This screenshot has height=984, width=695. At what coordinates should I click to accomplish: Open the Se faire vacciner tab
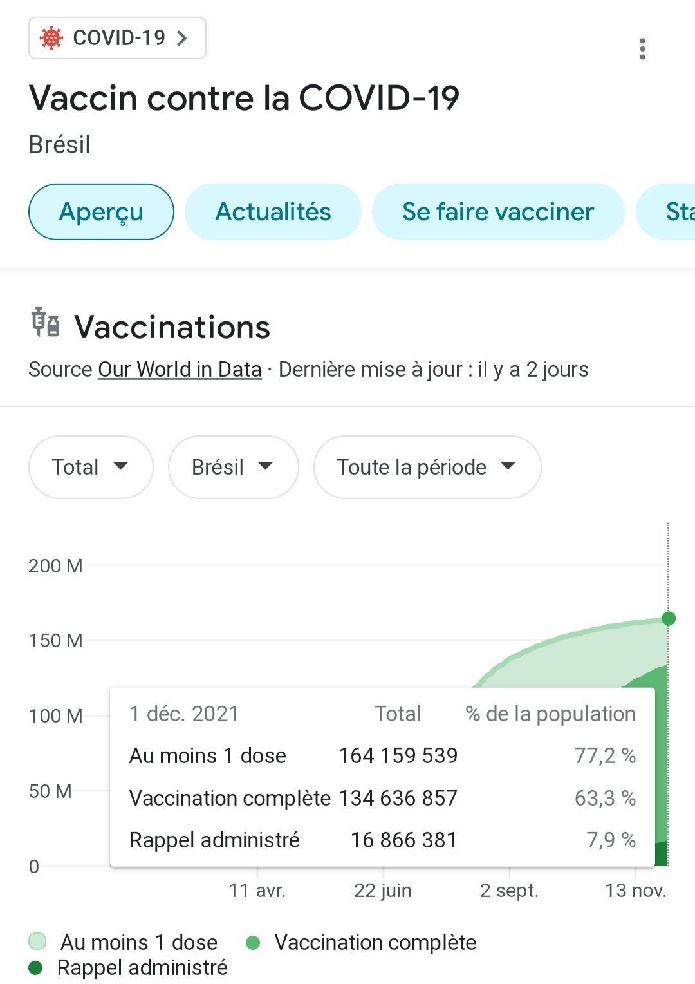[x=497, y=212]
